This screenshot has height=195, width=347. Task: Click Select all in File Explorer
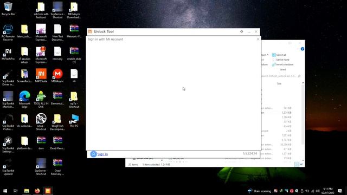(279, 55)
